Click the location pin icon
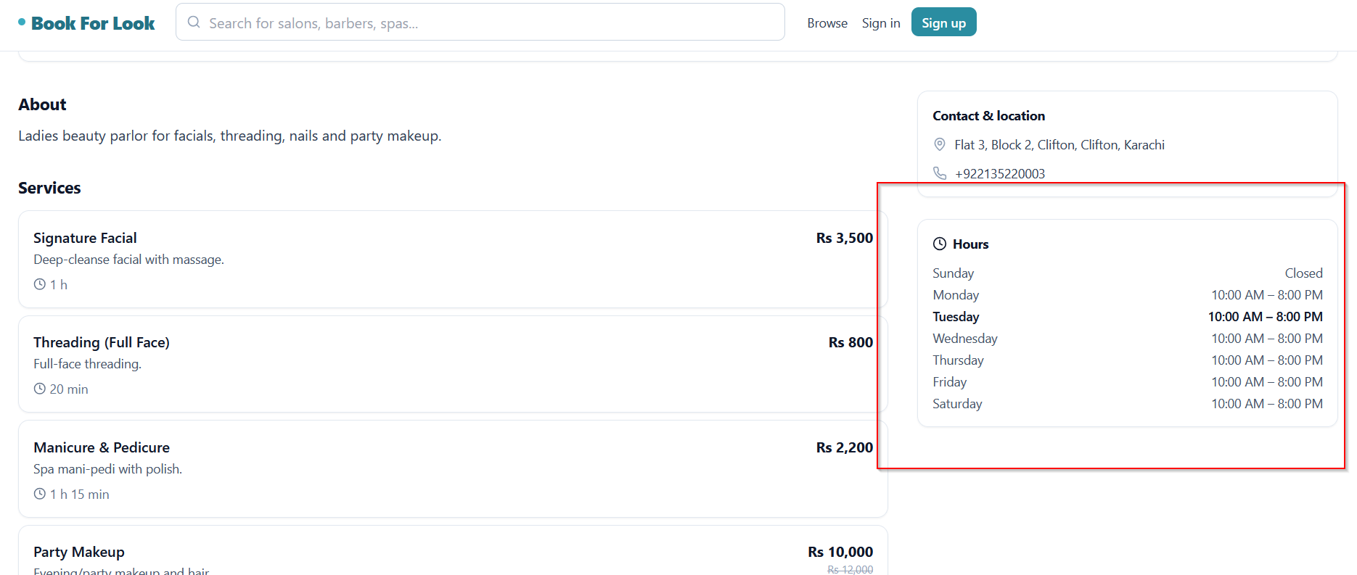Screen dimensions: 1357x575 click(940, 144)
